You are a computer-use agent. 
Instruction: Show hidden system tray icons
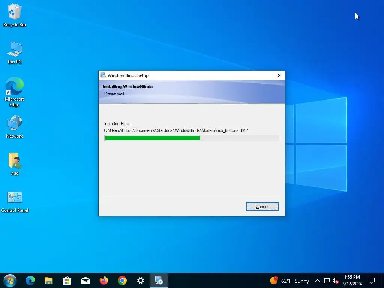317,280
